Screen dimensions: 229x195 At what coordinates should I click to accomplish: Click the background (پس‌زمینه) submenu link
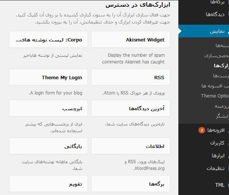tap(222, 106)
